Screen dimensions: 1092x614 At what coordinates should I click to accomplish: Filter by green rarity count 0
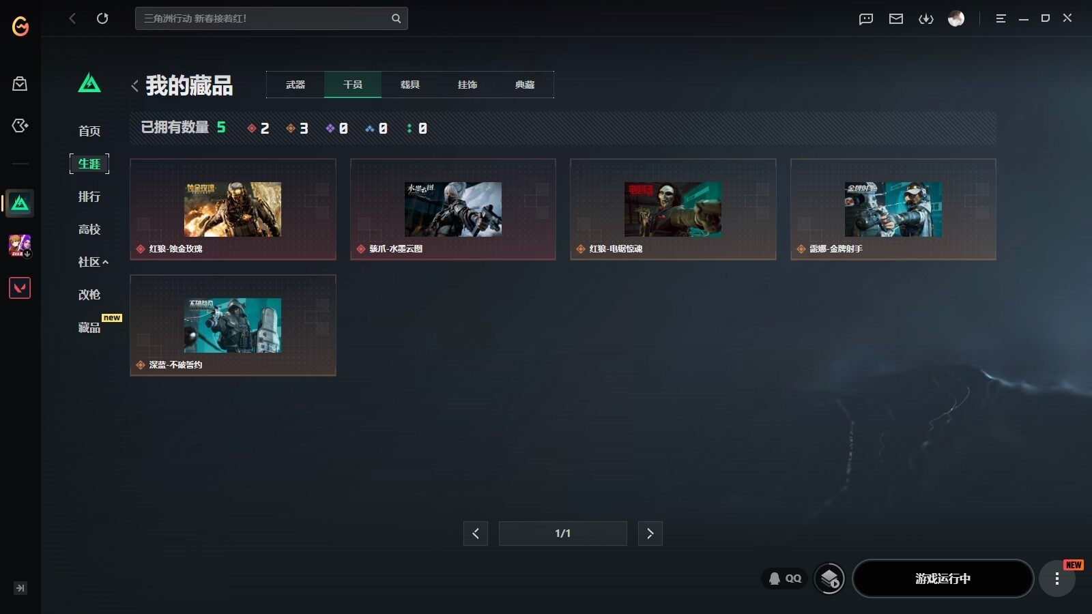416,128
